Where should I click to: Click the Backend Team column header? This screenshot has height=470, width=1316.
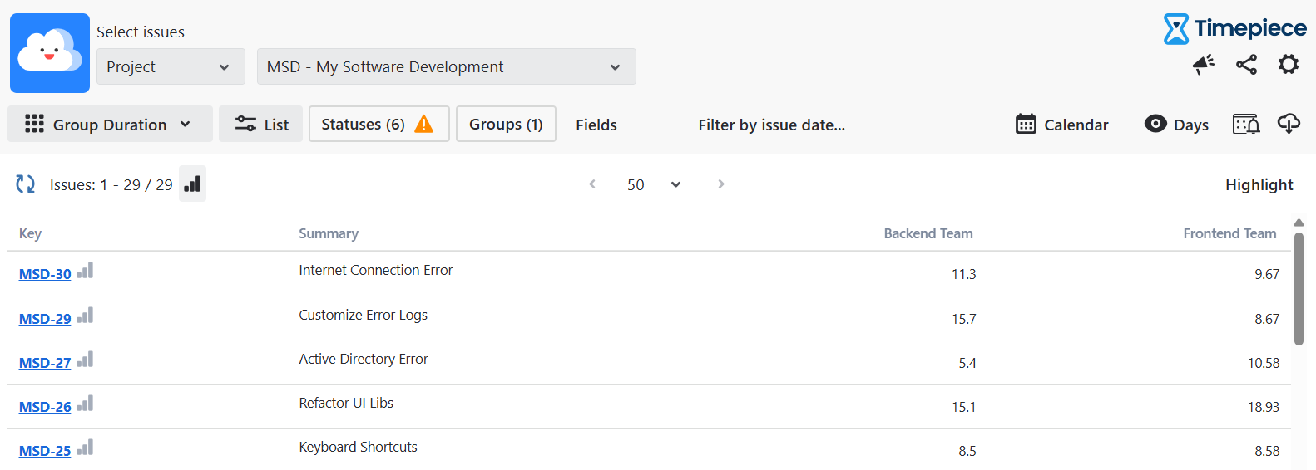928,233
